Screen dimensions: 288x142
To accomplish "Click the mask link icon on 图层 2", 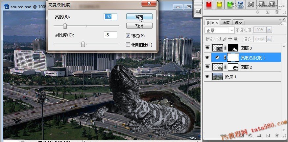I will [x=225, y=67].
